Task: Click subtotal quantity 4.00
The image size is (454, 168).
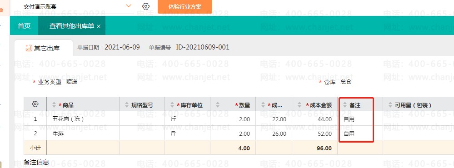Action: pos(244,148)
